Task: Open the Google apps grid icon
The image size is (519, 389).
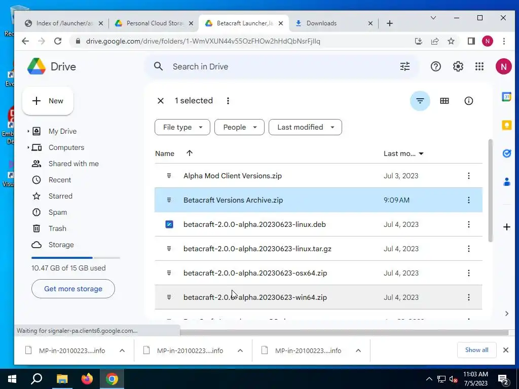Action: (x=479, y=66)
